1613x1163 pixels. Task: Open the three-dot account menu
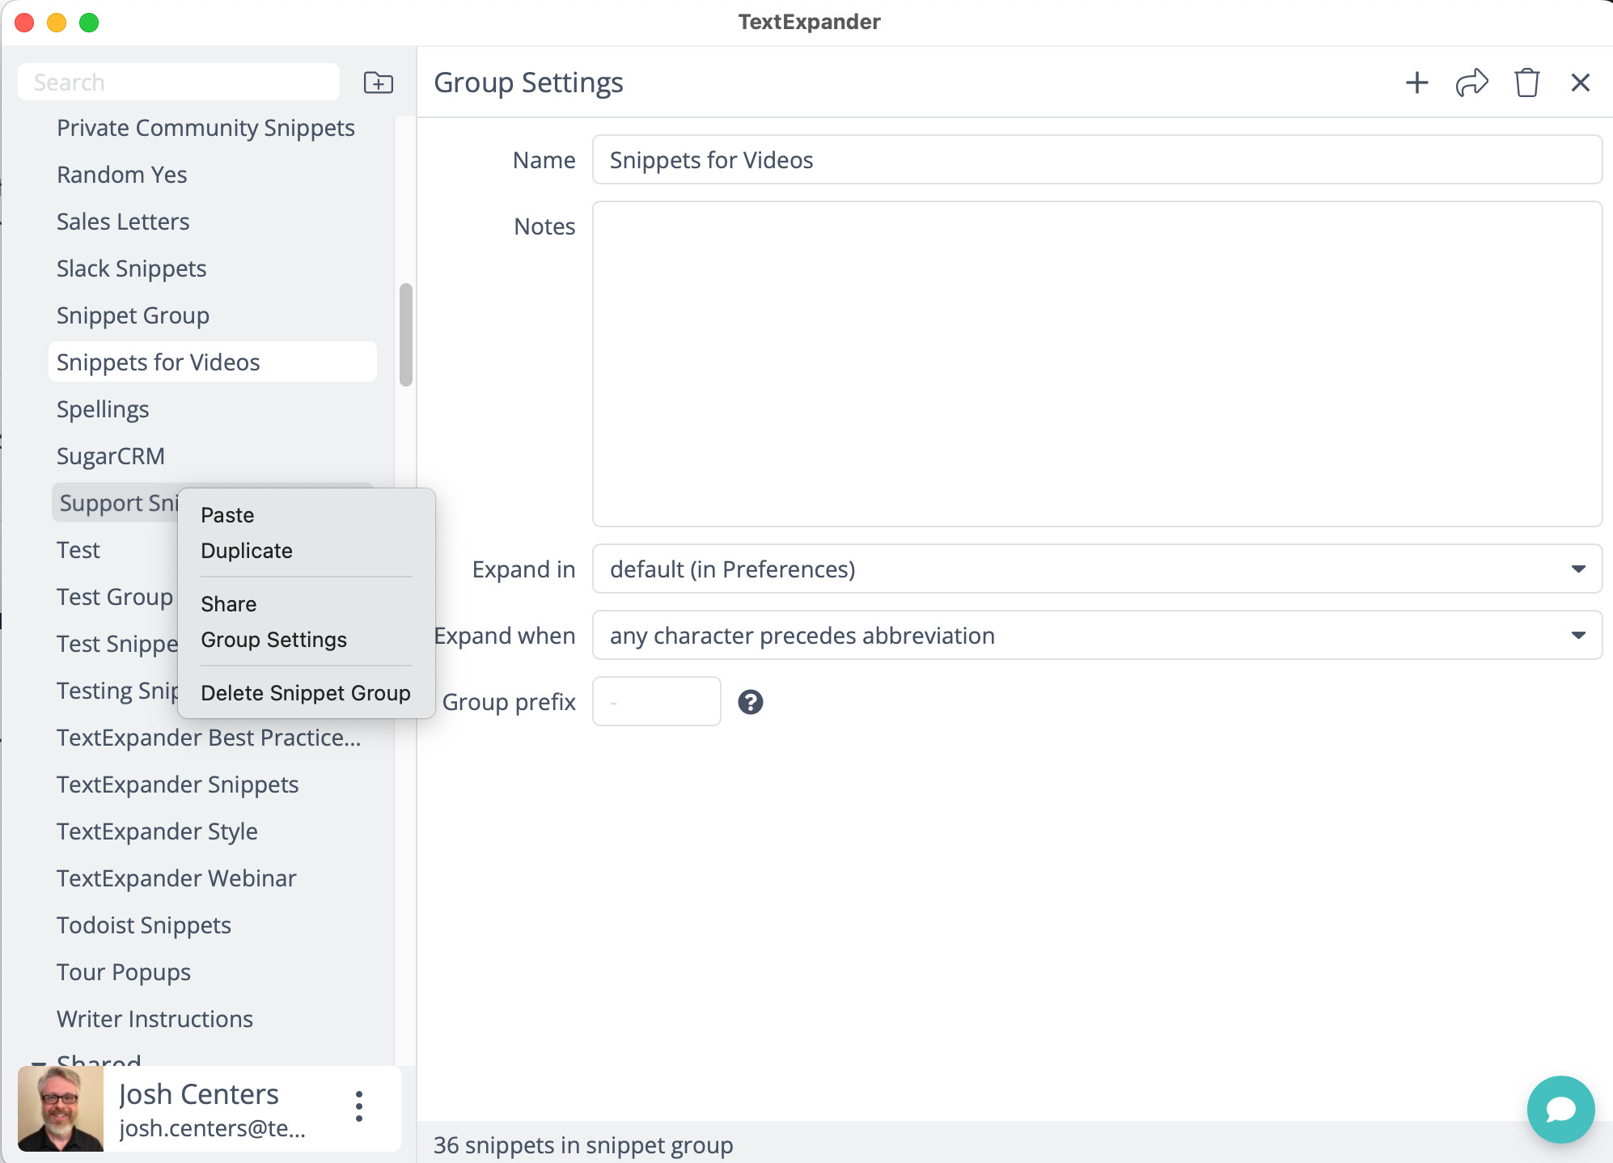359,1106
